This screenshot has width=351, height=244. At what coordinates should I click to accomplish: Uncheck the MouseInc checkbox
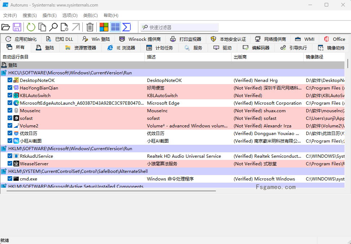[10, 110]
